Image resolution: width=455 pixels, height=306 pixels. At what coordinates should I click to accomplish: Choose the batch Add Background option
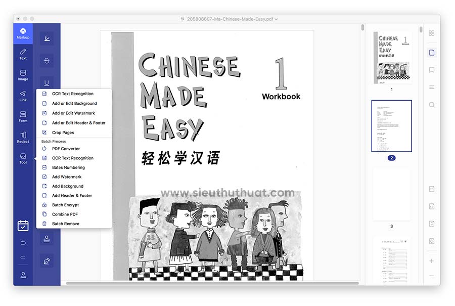point(74,186)
